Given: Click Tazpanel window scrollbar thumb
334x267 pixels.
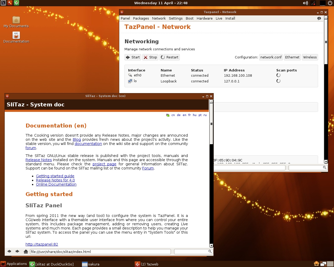Looking at the screenshot, I should pos(326,42).
